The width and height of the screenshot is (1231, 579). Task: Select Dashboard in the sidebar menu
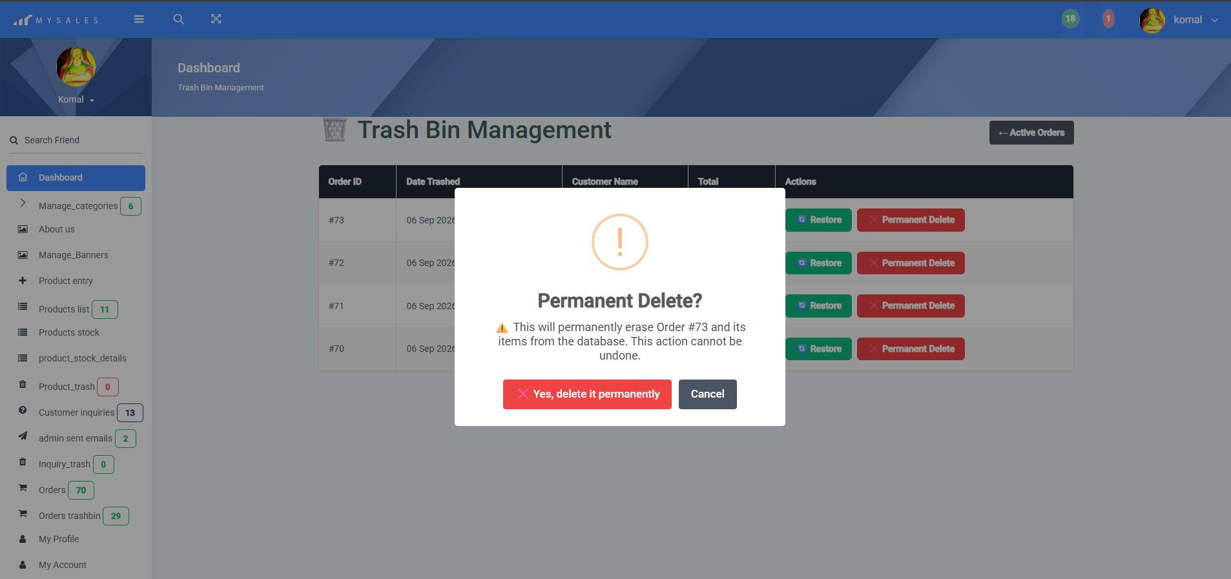(76, 178)
